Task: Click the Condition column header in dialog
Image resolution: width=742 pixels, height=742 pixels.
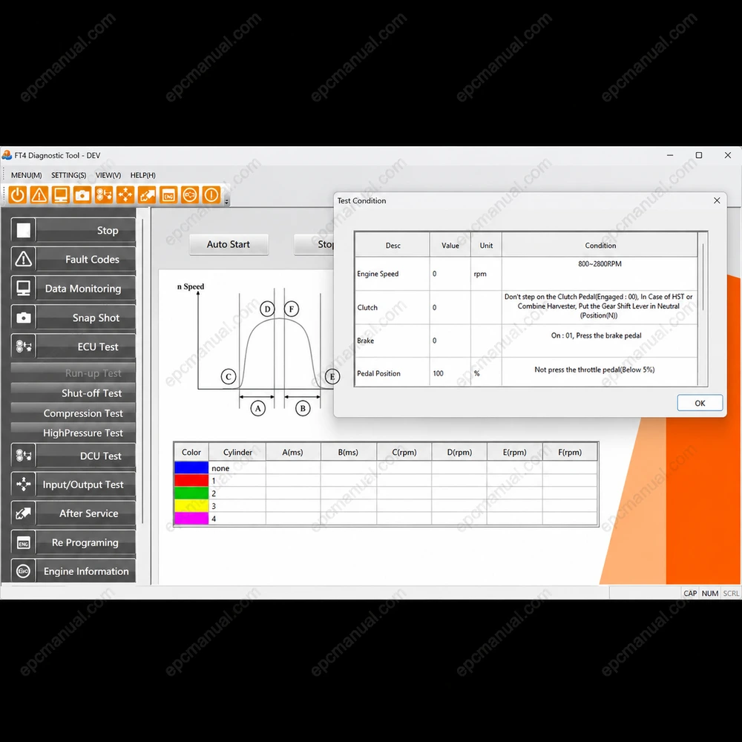Action: coord(600,245)
